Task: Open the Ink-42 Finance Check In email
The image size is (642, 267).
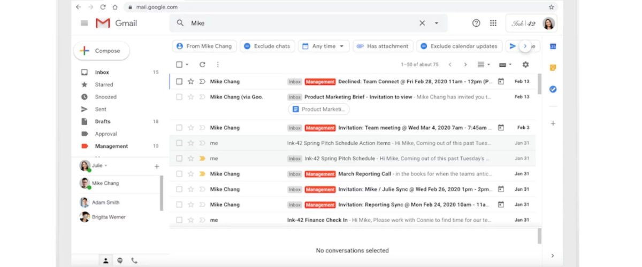Action: click(x=353, y=219)
